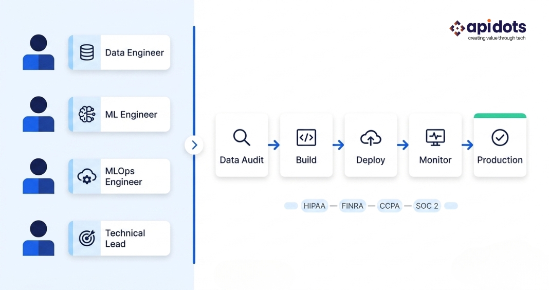Image resolution: width=549 pixels, height=290 pixels.
Task: Select the Deploy stage label
Action: click(x=371, y=160)
